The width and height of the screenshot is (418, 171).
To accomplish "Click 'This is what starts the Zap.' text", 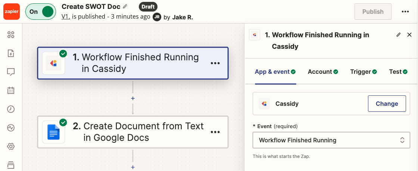I will (281, 156).
